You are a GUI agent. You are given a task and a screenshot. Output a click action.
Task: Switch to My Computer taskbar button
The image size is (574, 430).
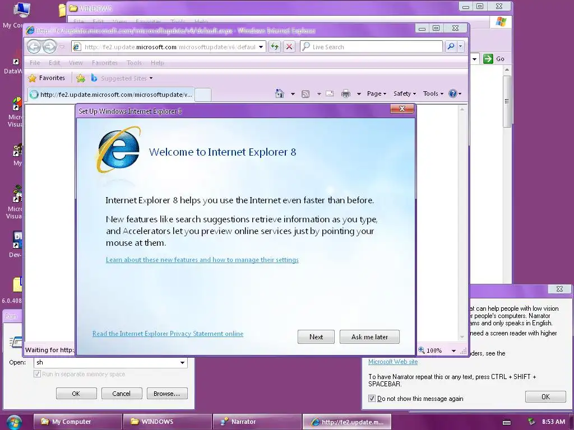pyautogui.click(x=77, y=422)
